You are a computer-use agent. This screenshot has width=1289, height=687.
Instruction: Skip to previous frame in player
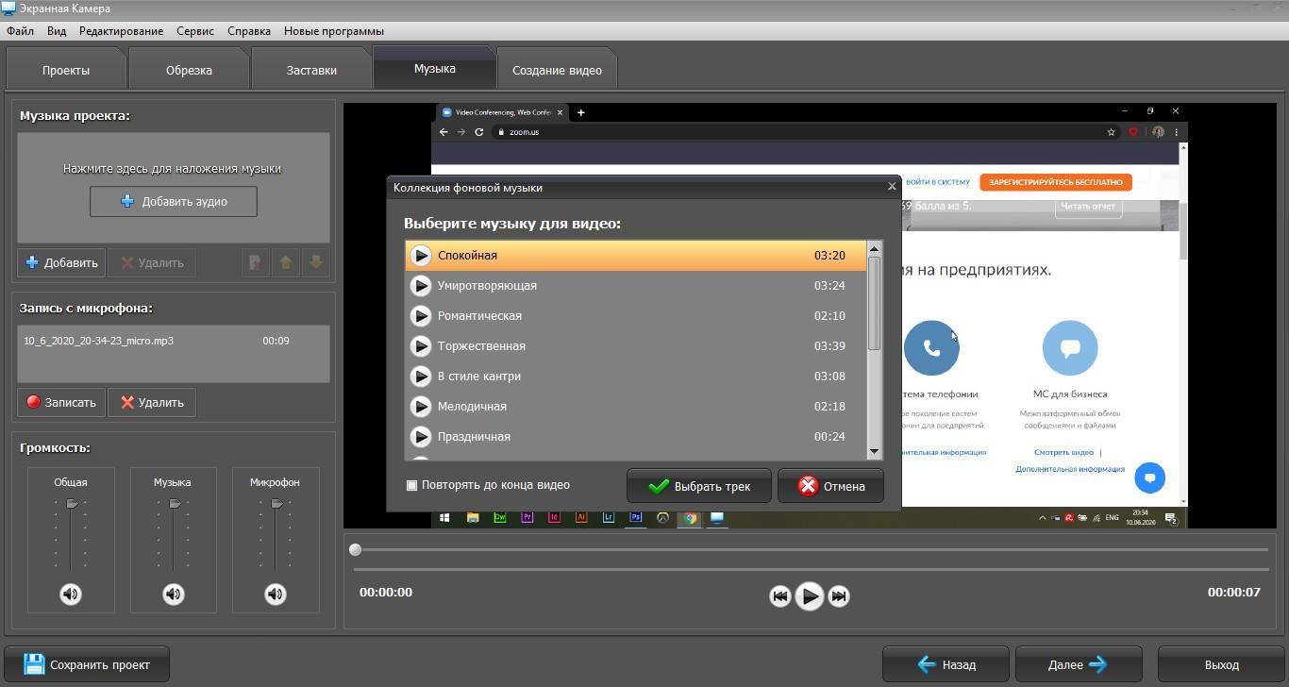[779, 595]
